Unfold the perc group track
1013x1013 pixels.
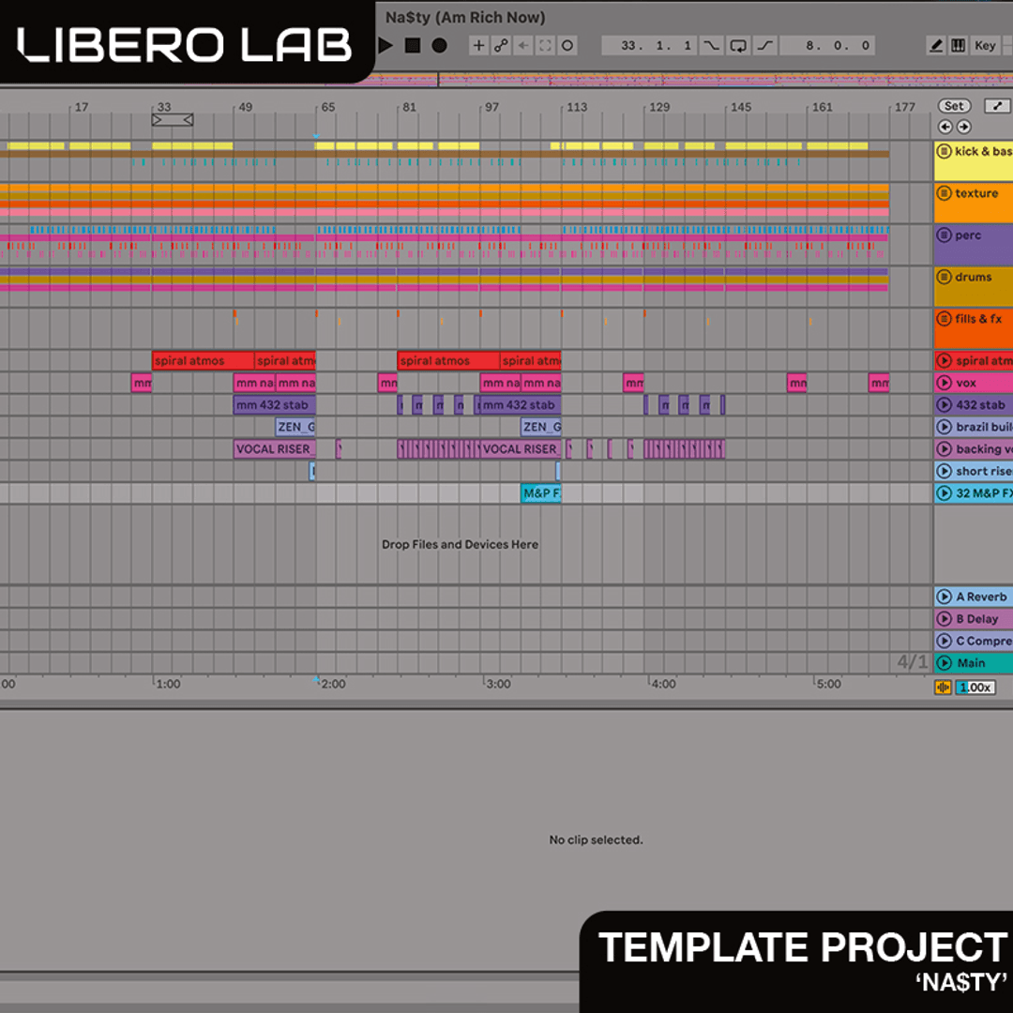point(944,235)
